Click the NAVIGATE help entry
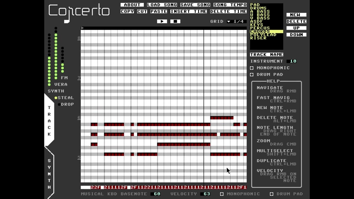This screenshot has height=199, width=354. (270, 88)
